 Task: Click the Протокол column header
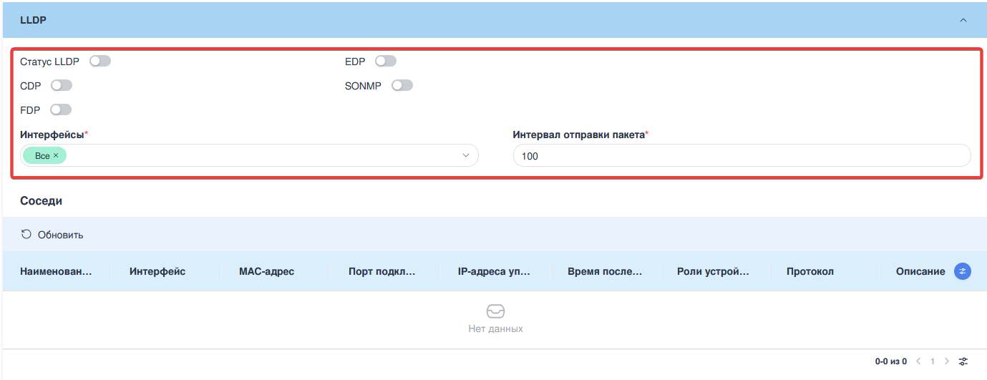click(809, 272)
